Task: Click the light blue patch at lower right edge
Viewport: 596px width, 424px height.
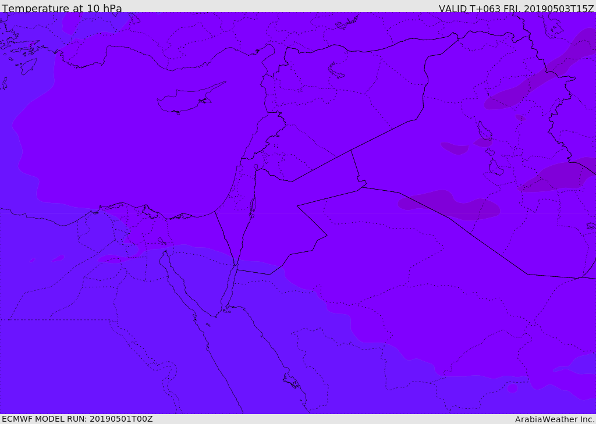Action: click(582, 364)
